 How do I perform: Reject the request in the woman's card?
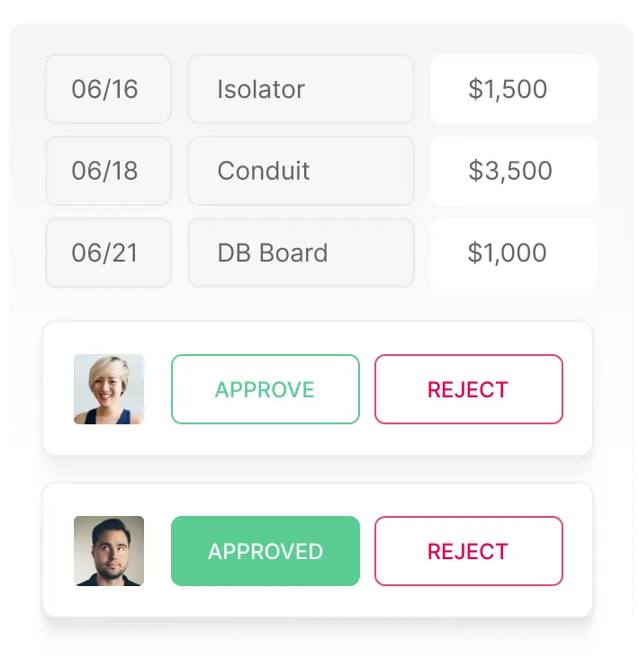point(469,389)
